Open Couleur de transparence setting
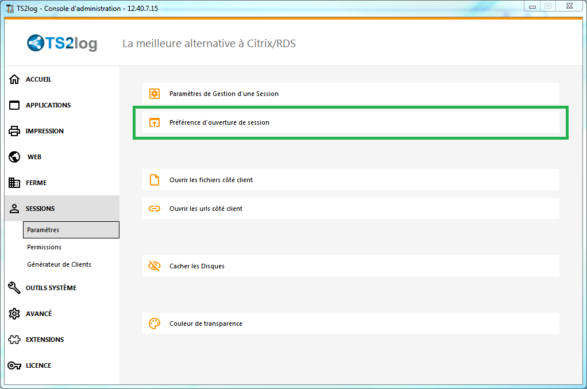Image resolution: width=587 pixels, height=389 pixels. 351,323
